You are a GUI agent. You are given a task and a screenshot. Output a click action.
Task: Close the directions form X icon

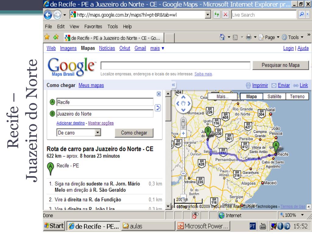[x=159, y=94]
